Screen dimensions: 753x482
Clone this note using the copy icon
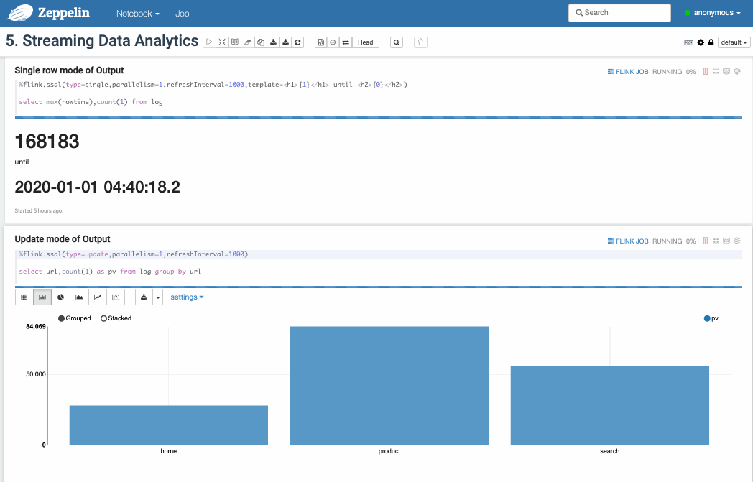pyautogui.click(x=261, y=42)
